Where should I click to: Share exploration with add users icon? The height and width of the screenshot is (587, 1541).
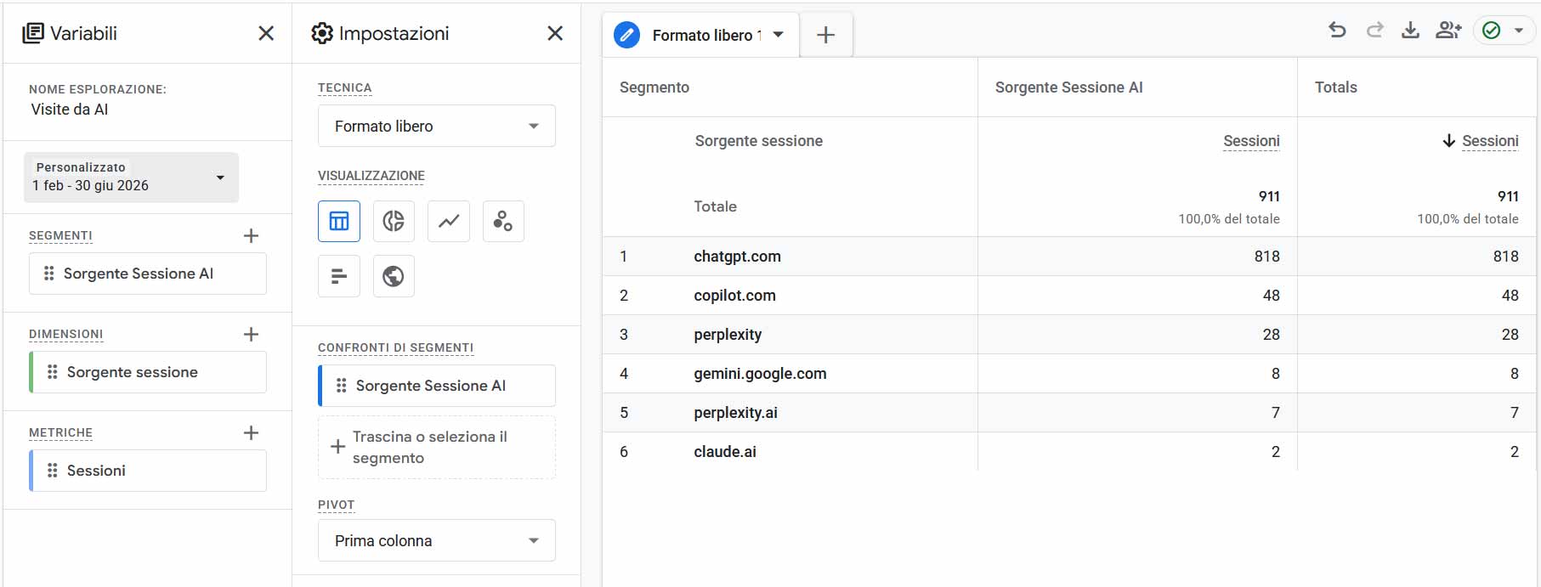pos(1448,31)
